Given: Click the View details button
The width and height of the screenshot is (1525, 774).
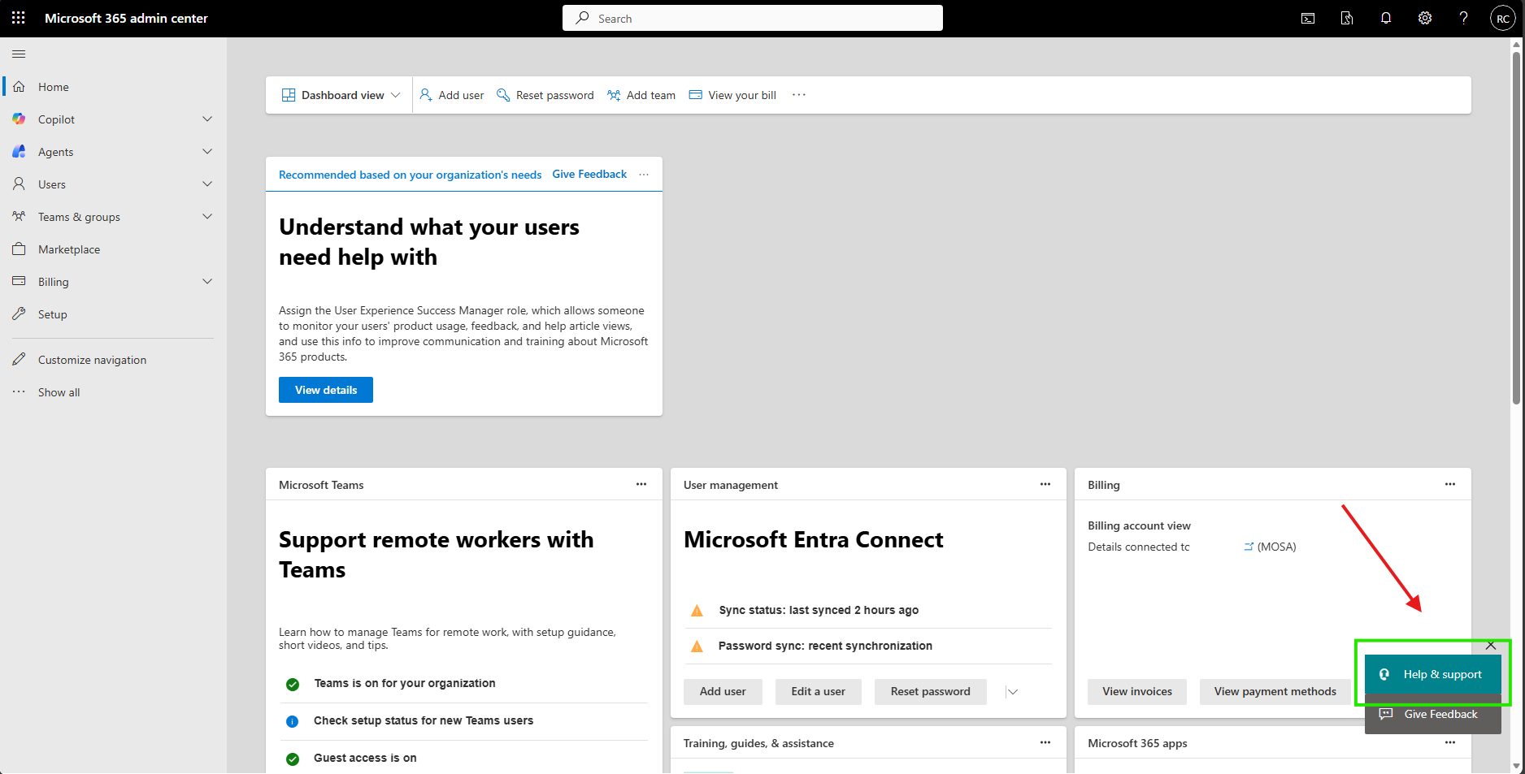Looking at the screenshot, I should point(326,390).
